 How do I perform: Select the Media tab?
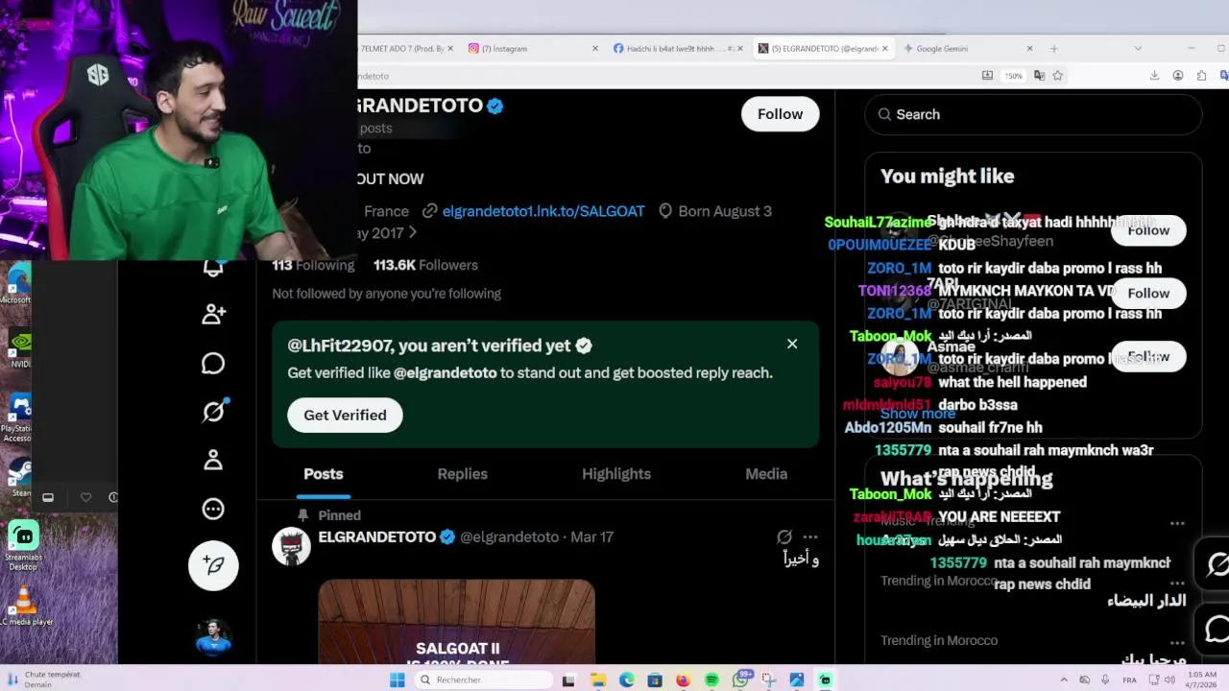(x=766, y=474)
